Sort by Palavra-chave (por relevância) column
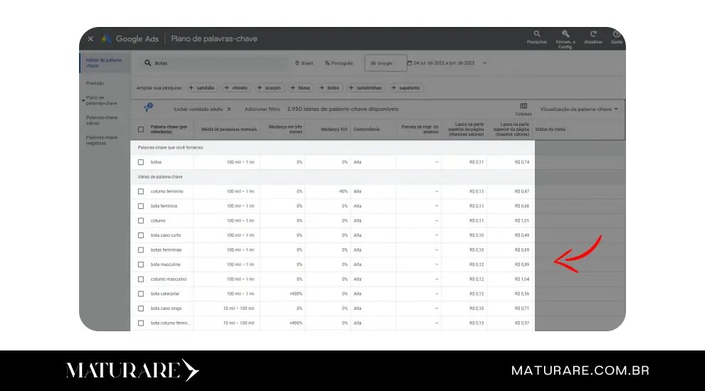 point(169,129)
